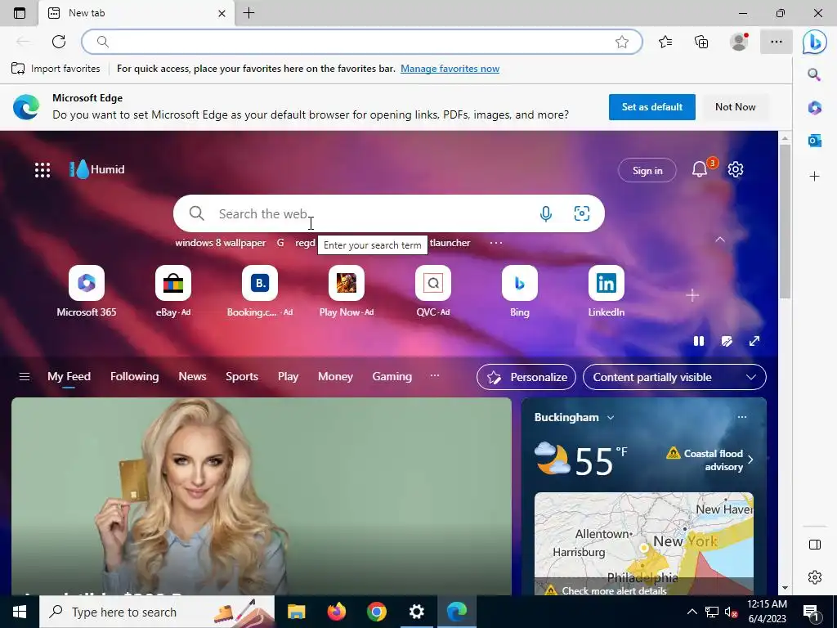Open feed hamburger menu
Image resolution: width=837 pixels, height=628 pixels.
coord(24,376)
